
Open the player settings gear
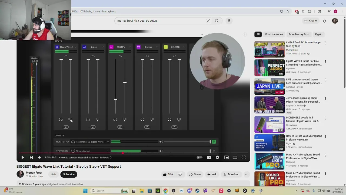218,157
